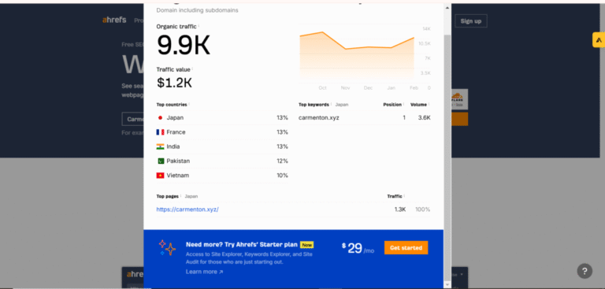The image size is (605, 289).
Task: Click the France flag icon
Action: point(160,132)
